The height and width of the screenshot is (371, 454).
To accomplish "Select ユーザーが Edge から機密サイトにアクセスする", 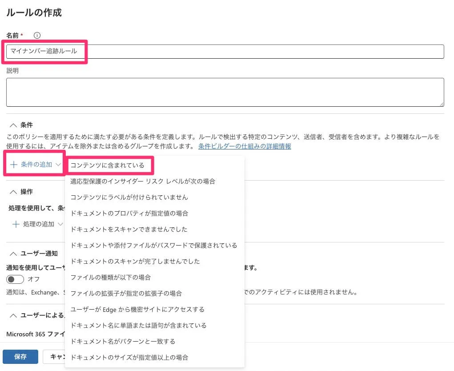I will (155, 309).
